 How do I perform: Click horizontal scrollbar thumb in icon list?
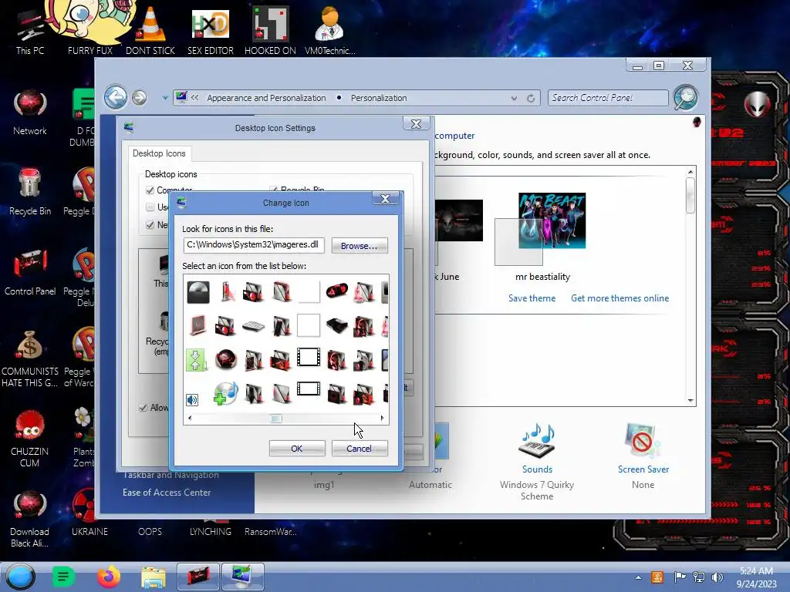(x=275, y=419)
